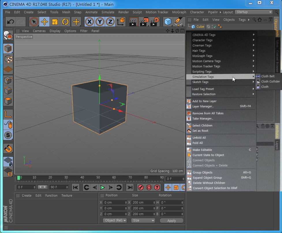This screenshot has width=282, height=233.
Task: Click the home icon in Object Manager
Action: click(259, 20)
